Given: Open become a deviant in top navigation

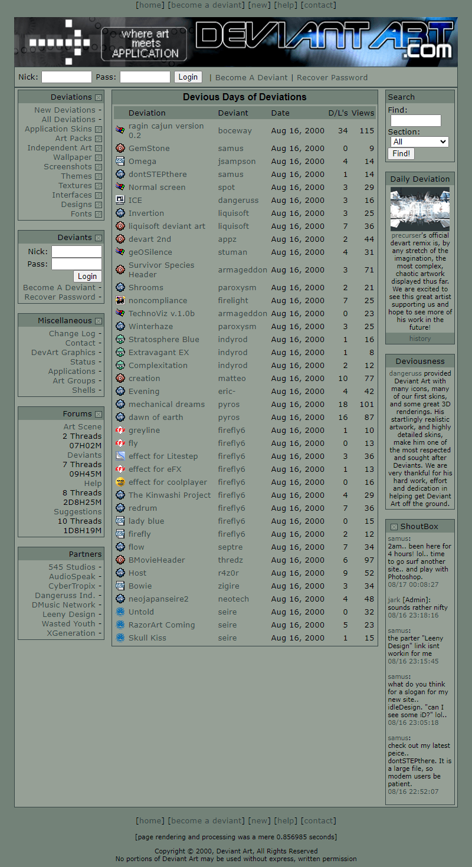Looking at the screenshot, I should 206,5.
